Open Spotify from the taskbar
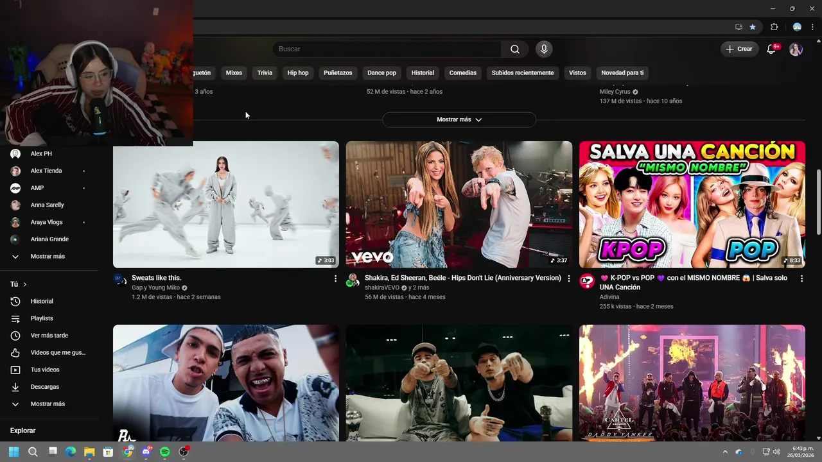Image resolution: width=822 pixels, height=462 pixels. click(x=164, y=452)
